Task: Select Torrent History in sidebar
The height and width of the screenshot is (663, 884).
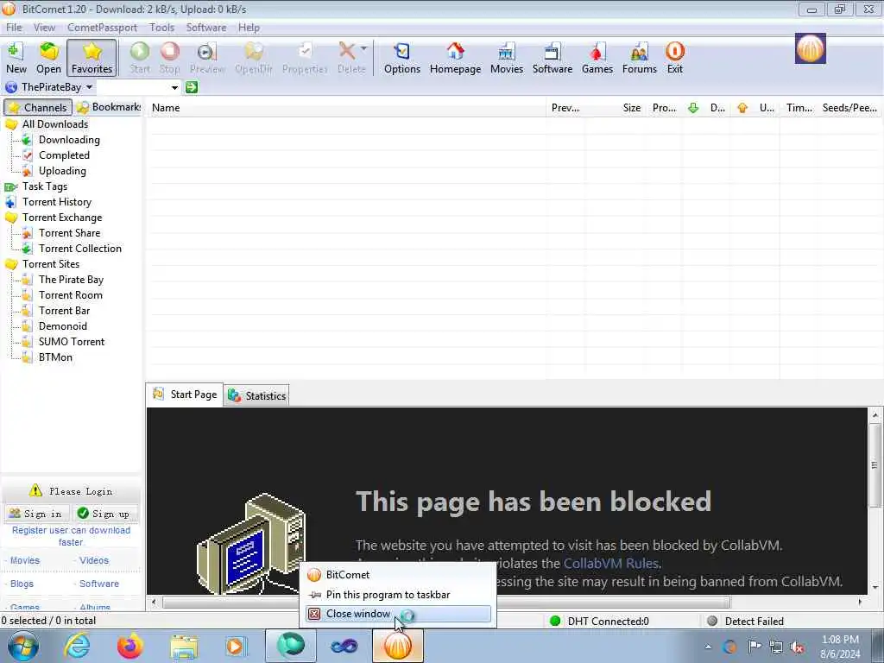Action: 56,202
